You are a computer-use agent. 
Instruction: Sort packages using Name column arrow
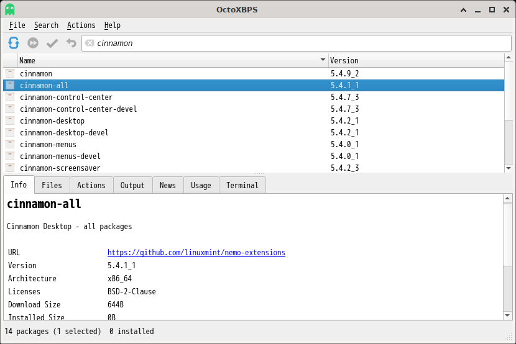tap(323, 60)
